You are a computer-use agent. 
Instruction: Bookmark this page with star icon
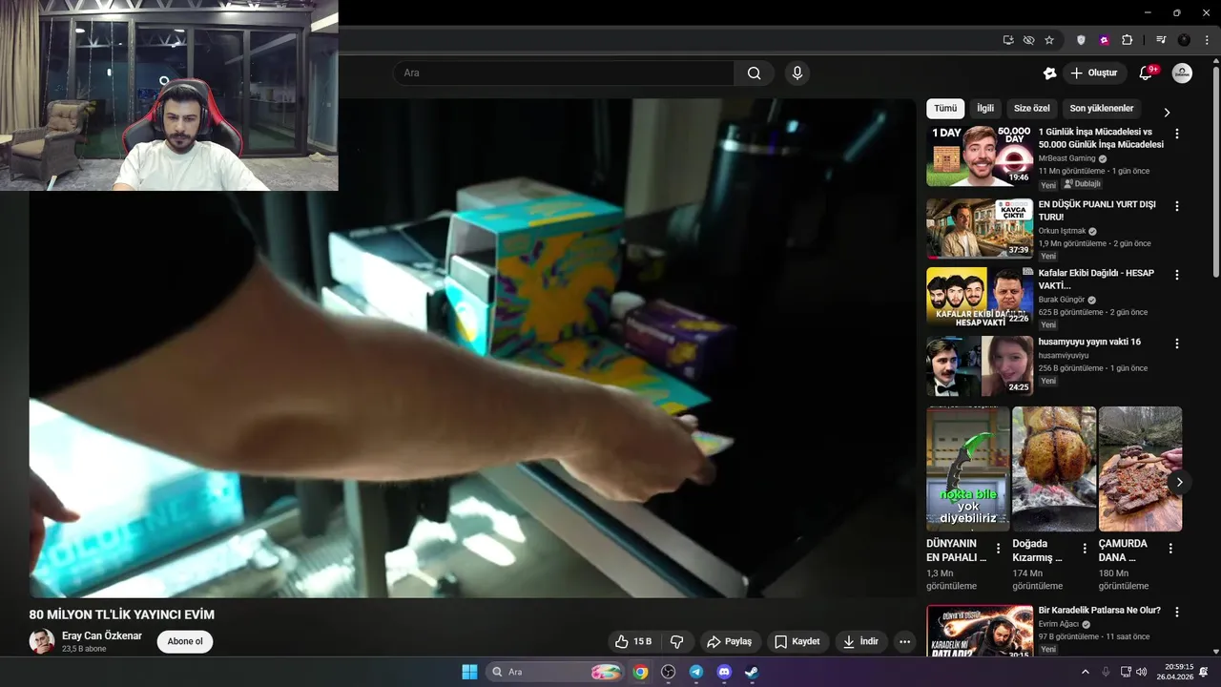coord(1049,40)
